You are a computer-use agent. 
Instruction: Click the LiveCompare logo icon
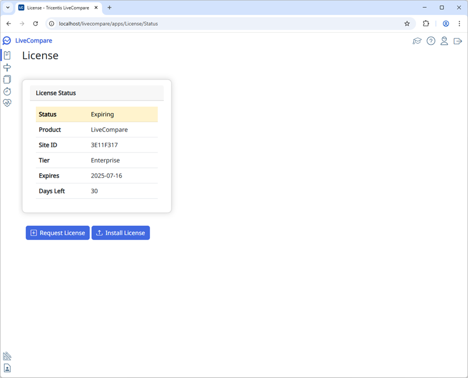tap(6, 41)
